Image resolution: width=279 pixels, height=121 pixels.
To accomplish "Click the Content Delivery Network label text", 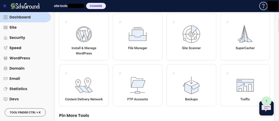I will [x=84, y=99].
